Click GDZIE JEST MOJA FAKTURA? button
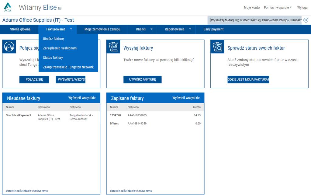The height and width of the screenshot is (196, 311). pos(248,79)
